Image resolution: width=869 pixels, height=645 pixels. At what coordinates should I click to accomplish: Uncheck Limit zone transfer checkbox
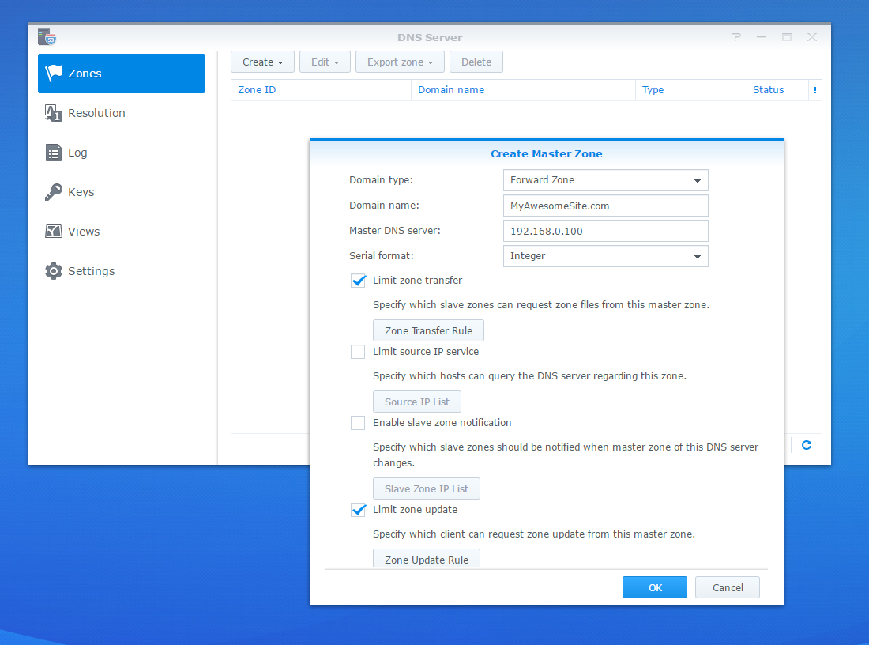click(358, 281)
